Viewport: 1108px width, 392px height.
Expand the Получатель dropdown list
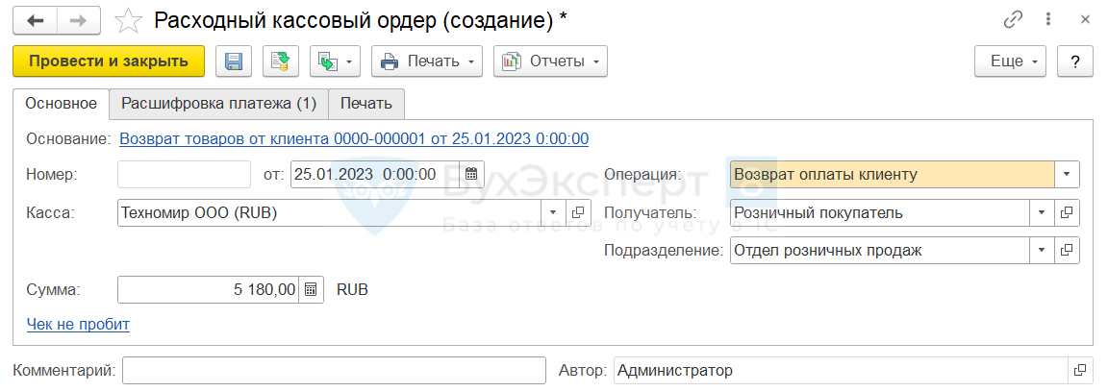[1042, 212]
